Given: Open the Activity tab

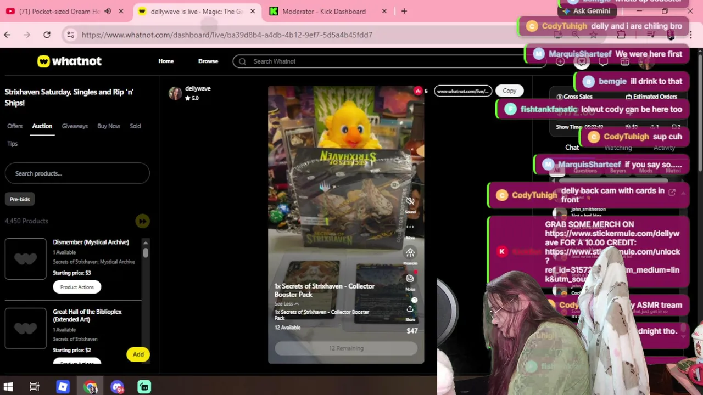Looking at the screenshot, I should click(664, 148).
